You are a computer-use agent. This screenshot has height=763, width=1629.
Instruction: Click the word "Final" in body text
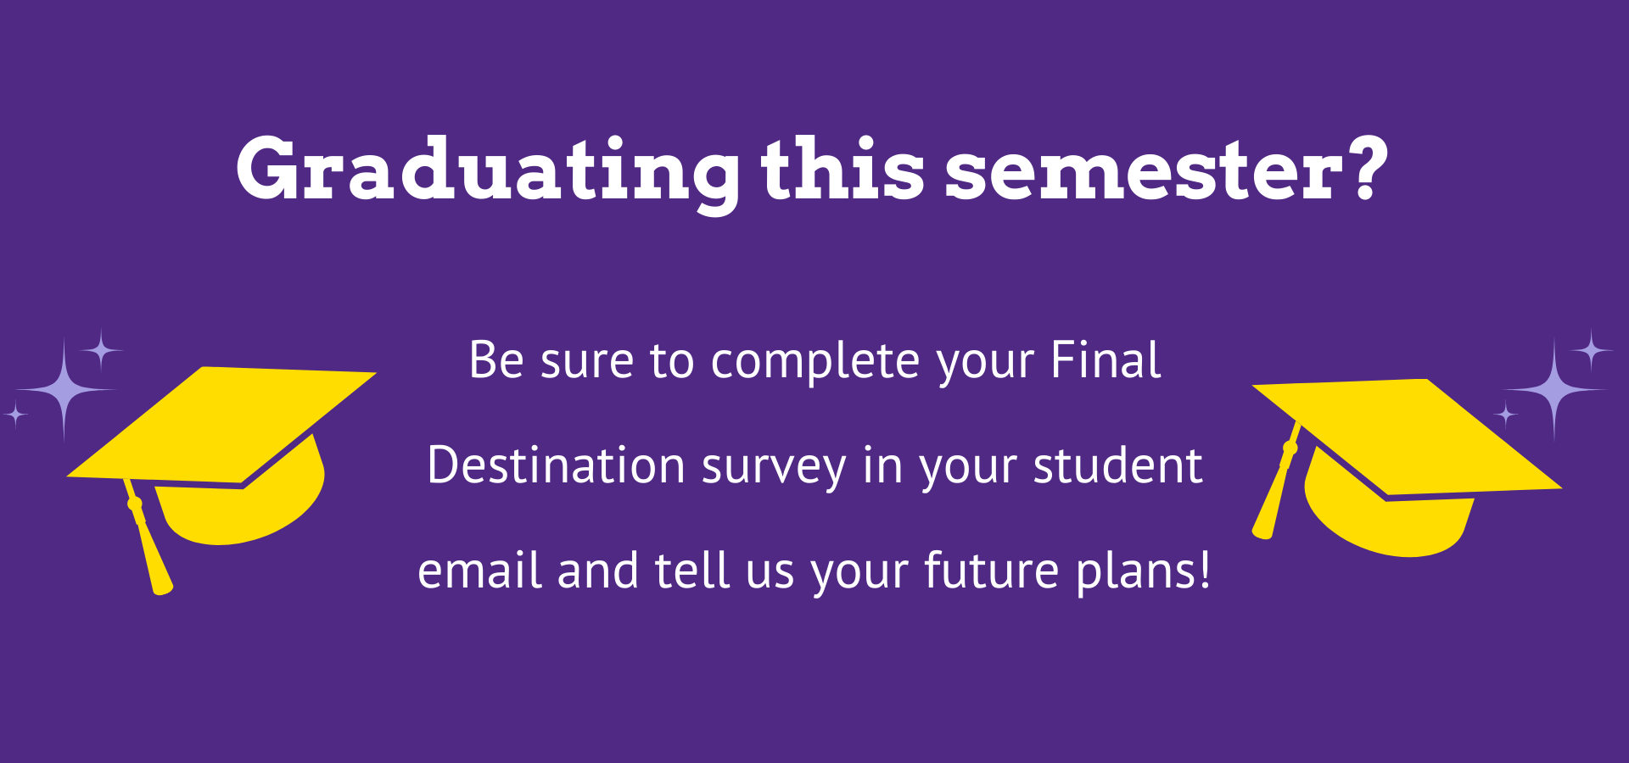[1106, 359]
